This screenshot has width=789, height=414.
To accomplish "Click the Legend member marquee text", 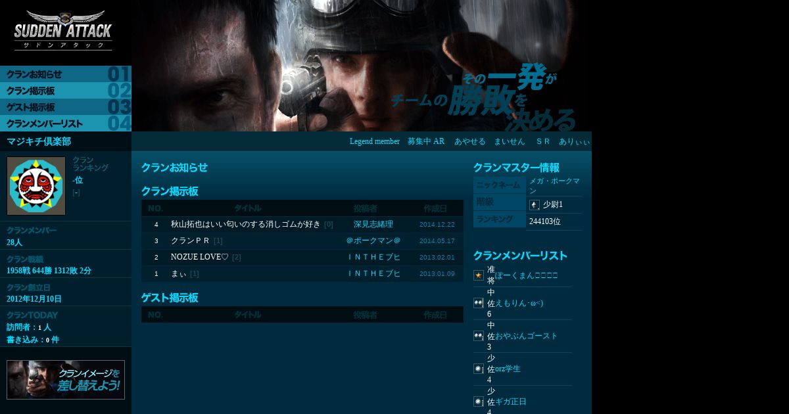I will coord(374,141).
